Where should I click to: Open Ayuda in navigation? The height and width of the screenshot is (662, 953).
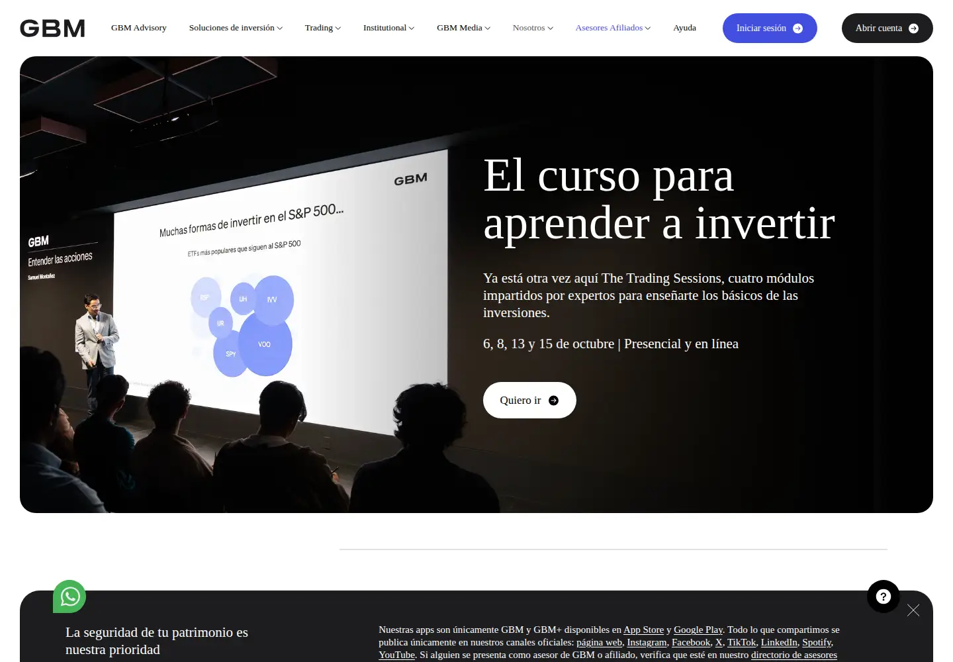click(684, 28)
